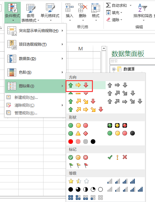155x202 pixels.
Task: Click the 搜索 field in dataset panel
Action: click(132, 61)
